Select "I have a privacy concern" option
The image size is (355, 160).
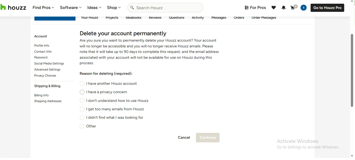82,92
